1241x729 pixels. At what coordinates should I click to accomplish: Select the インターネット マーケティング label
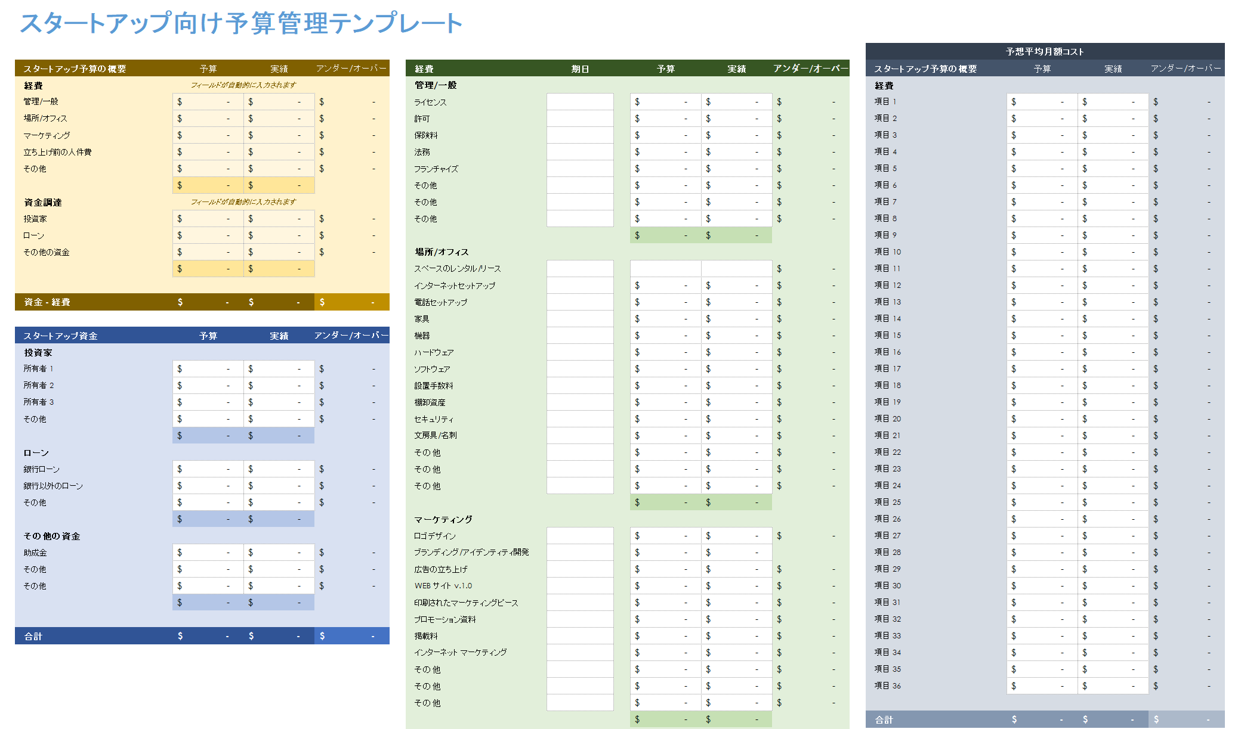coord(461,653)
